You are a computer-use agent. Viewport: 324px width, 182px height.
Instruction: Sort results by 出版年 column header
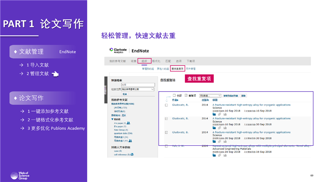pyautogui.click(x=205, y=100)
